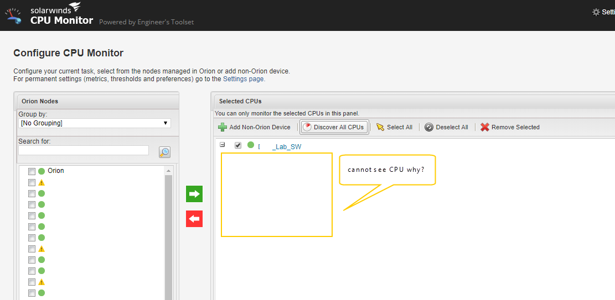The width and height of the screenshot is (615, 300).
Task: Open Settings via the gear icon
Action: (596, 12)
